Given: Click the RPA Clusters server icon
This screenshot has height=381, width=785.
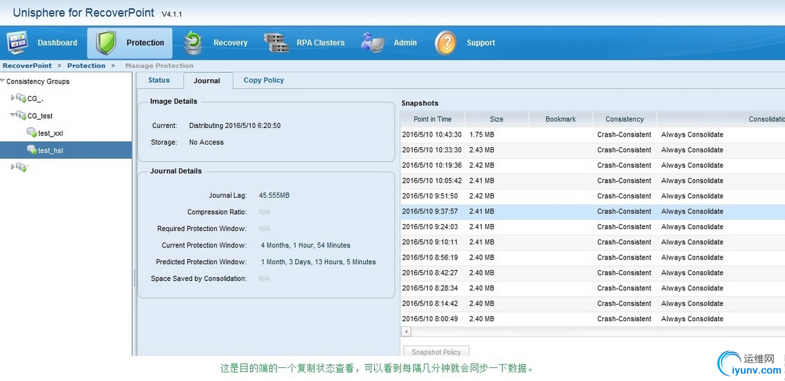Looking at the screenshot, I should [x=277, y=43].
